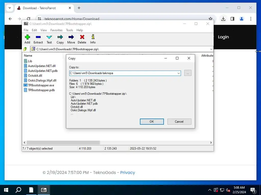This screenshot has height=195, width=261.
Task: Click the Login link on webpage
Action: tap(223, 37)
